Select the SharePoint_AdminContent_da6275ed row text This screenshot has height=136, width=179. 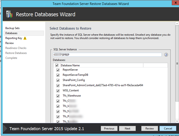tap(103, 85)
